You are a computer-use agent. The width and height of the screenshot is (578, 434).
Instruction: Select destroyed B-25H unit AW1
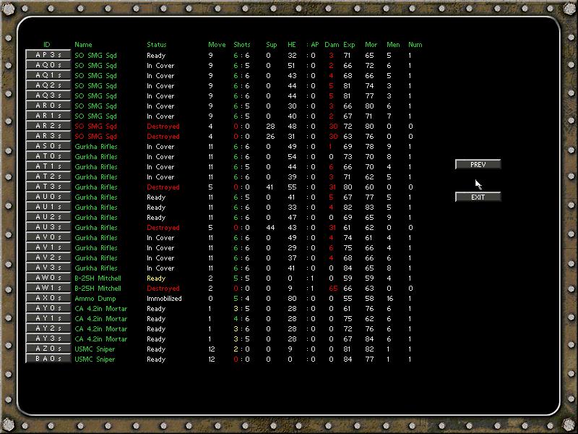coord(48,288)
